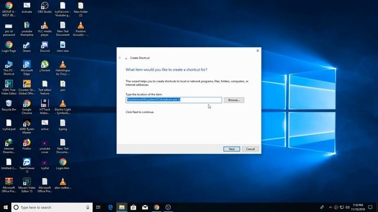This screenshot has height=212, width=378.
Task: Select Recycle Bin desktop icon
Action: coord(9,105)
